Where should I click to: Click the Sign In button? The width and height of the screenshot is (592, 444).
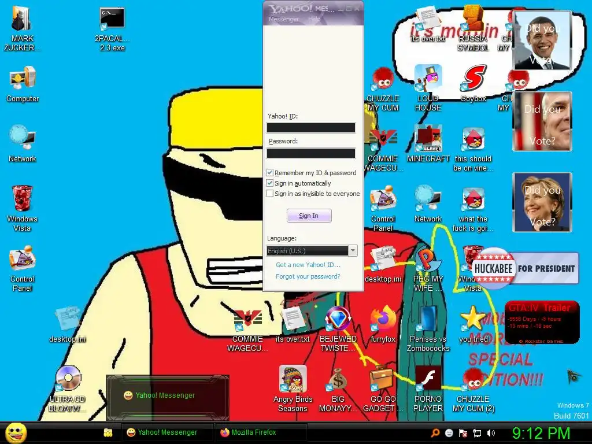(309, 216)
